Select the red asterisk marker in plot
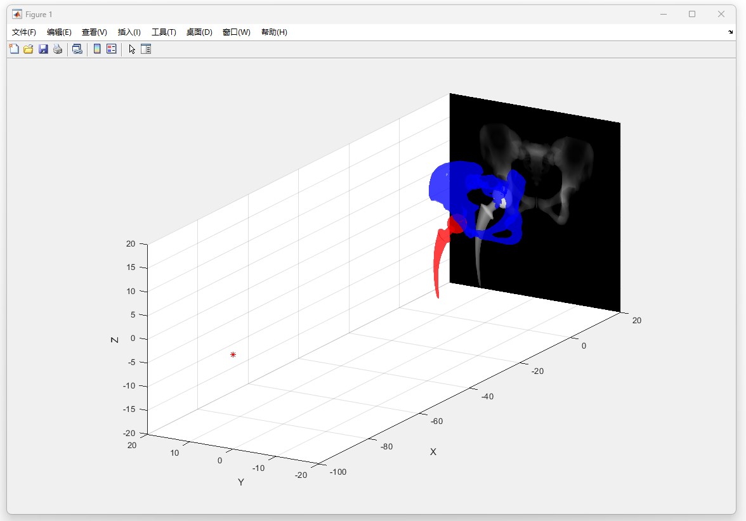 [233, 355]
